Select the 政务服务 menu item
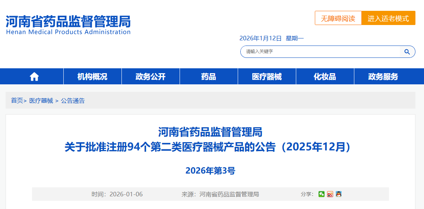This screenshot has width=424, height=209. [383, 77]
